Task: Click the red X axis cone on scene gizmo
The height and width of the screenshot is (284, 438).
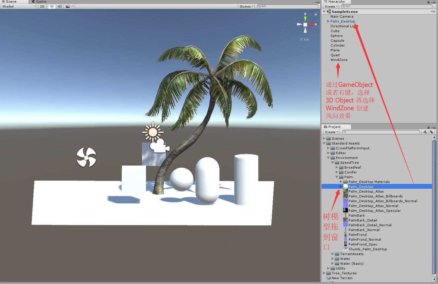Action: 311,24
